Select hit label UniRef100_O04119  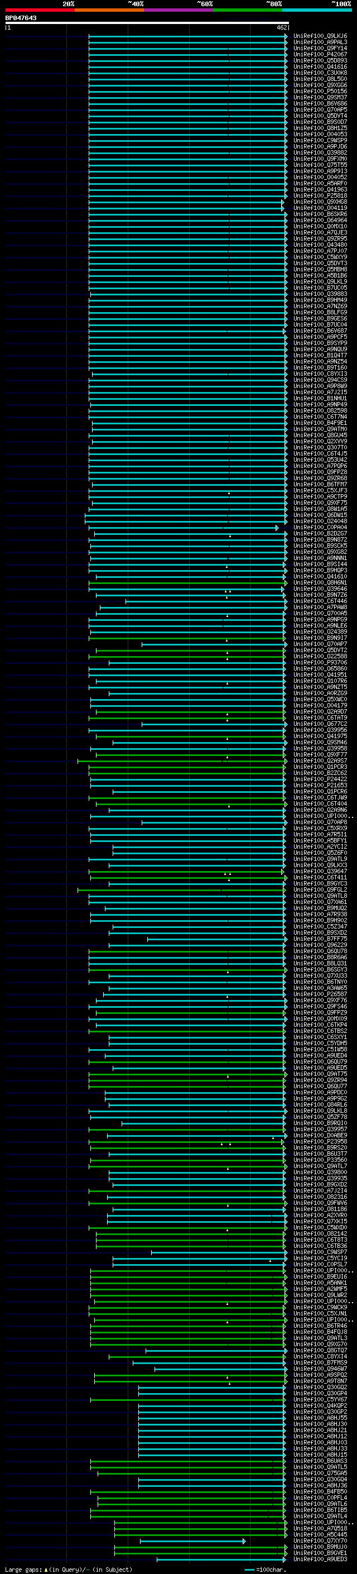click(320, 208)
